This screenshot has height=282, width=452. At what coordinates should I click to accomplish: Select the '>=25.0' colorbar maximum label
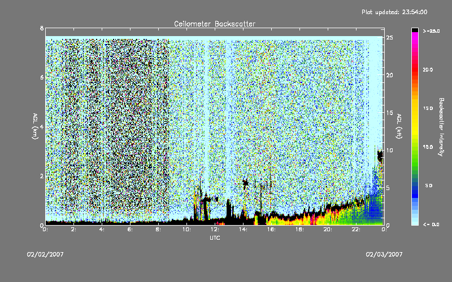(x=431, y=31)
